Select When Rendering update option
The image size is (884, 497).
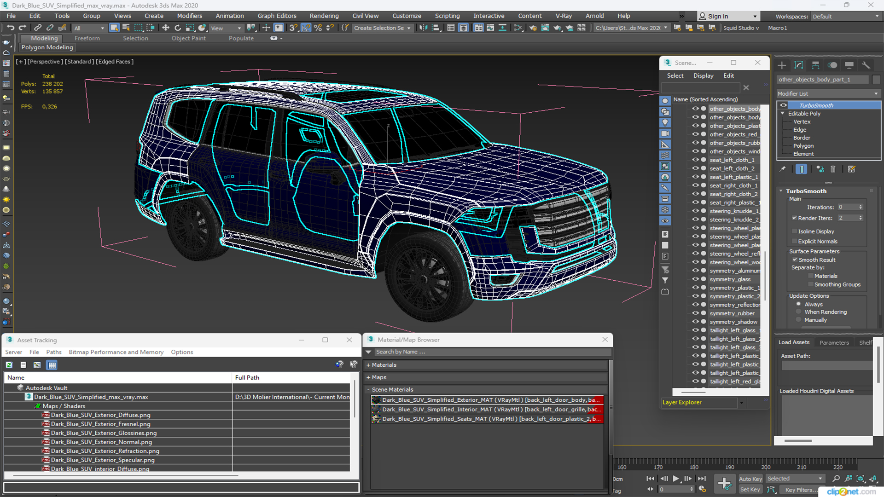[x=799, y=312]
